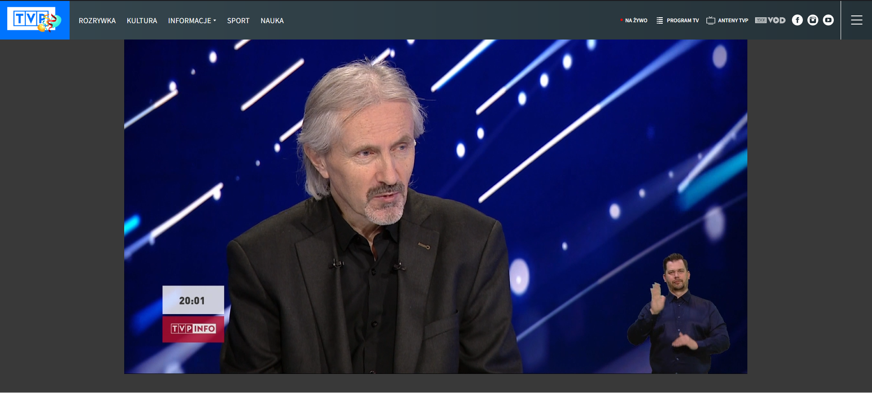Navigate to the NAUKA section
The image size is (872, 393).
[272, 21]
